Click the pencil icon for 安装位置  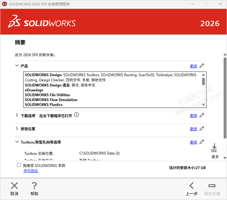201,128
